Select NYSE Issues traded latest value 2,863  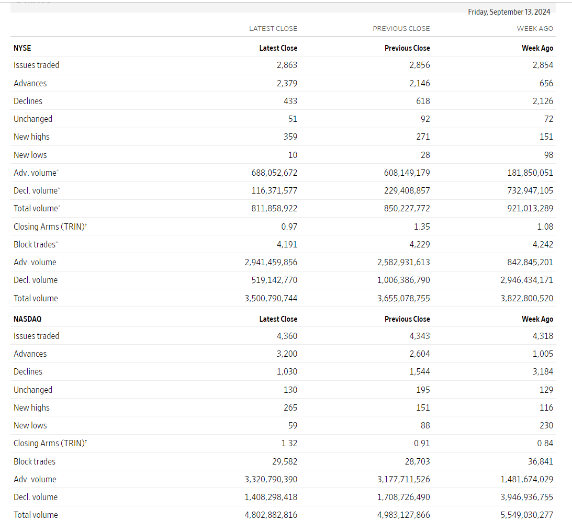[287, 65]
